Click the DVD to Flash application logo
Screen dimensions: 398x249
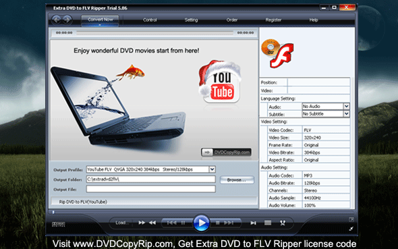(277, 53)
